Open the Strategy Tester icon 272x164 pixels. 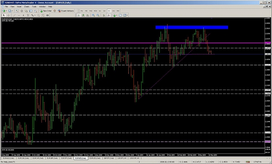click(x=35, y=11)
